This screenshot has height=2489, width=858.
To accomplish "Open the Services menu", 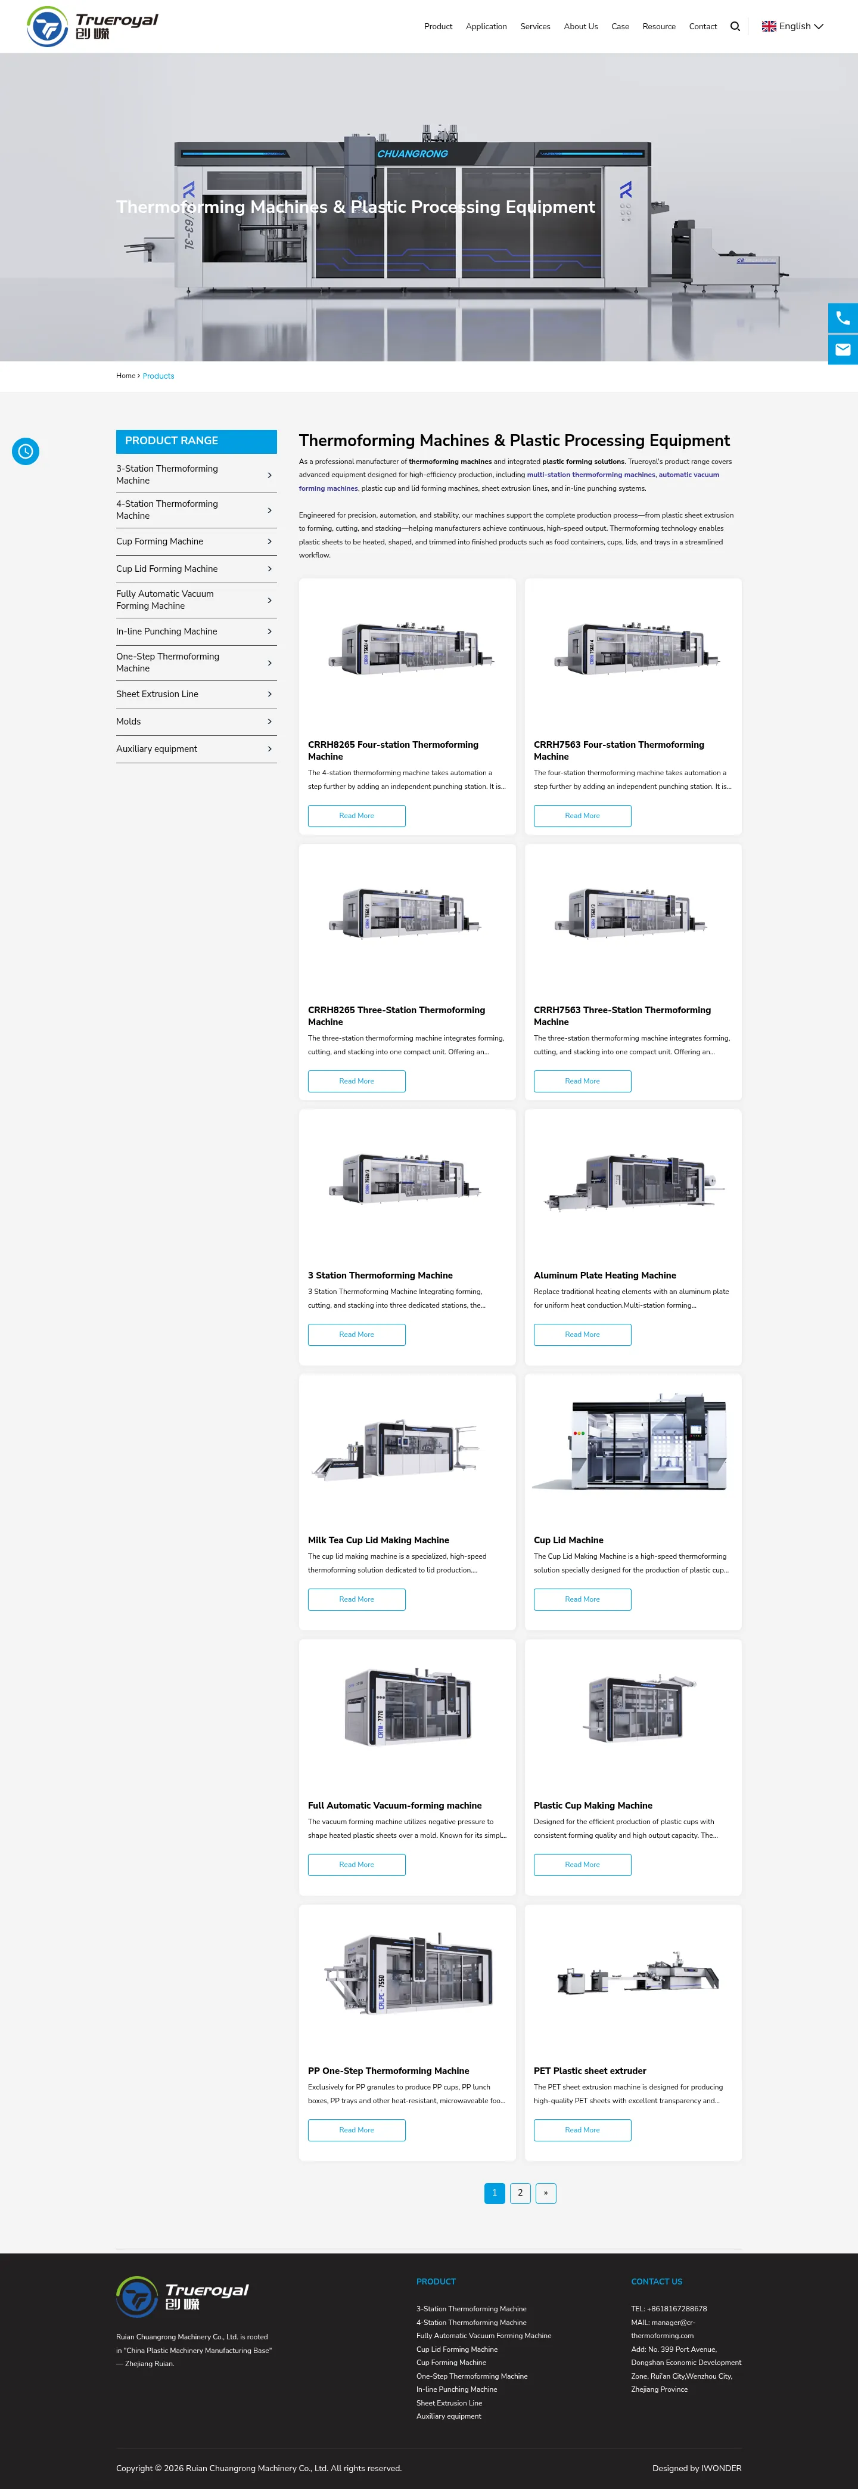I will tap(534, 26).
